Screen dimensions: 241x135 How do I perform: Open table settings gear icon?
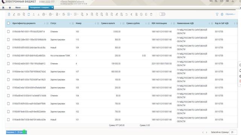click(x=222, y=14)
